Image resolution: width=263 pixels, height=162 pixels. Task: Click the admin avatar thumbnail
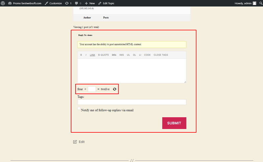(254, 3)
